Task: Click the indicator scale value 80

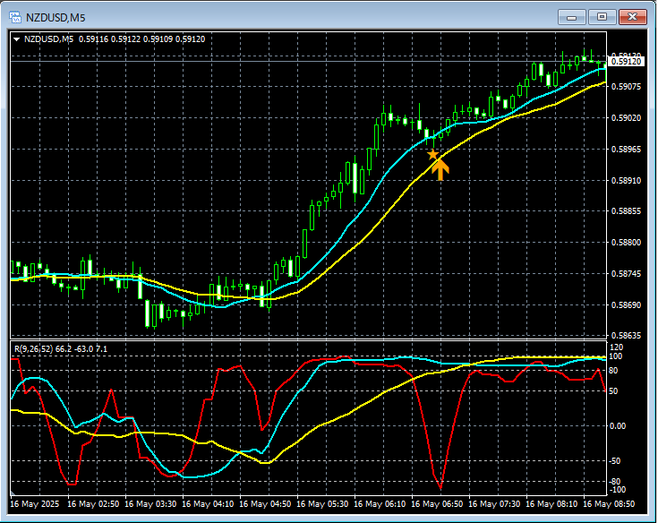Action: click(613, 370)
